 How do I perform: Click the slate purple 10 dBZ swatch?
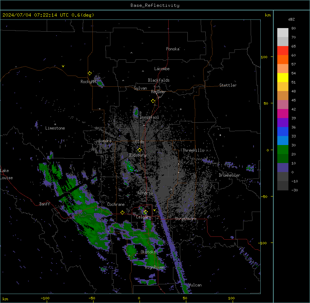(283, 168)
